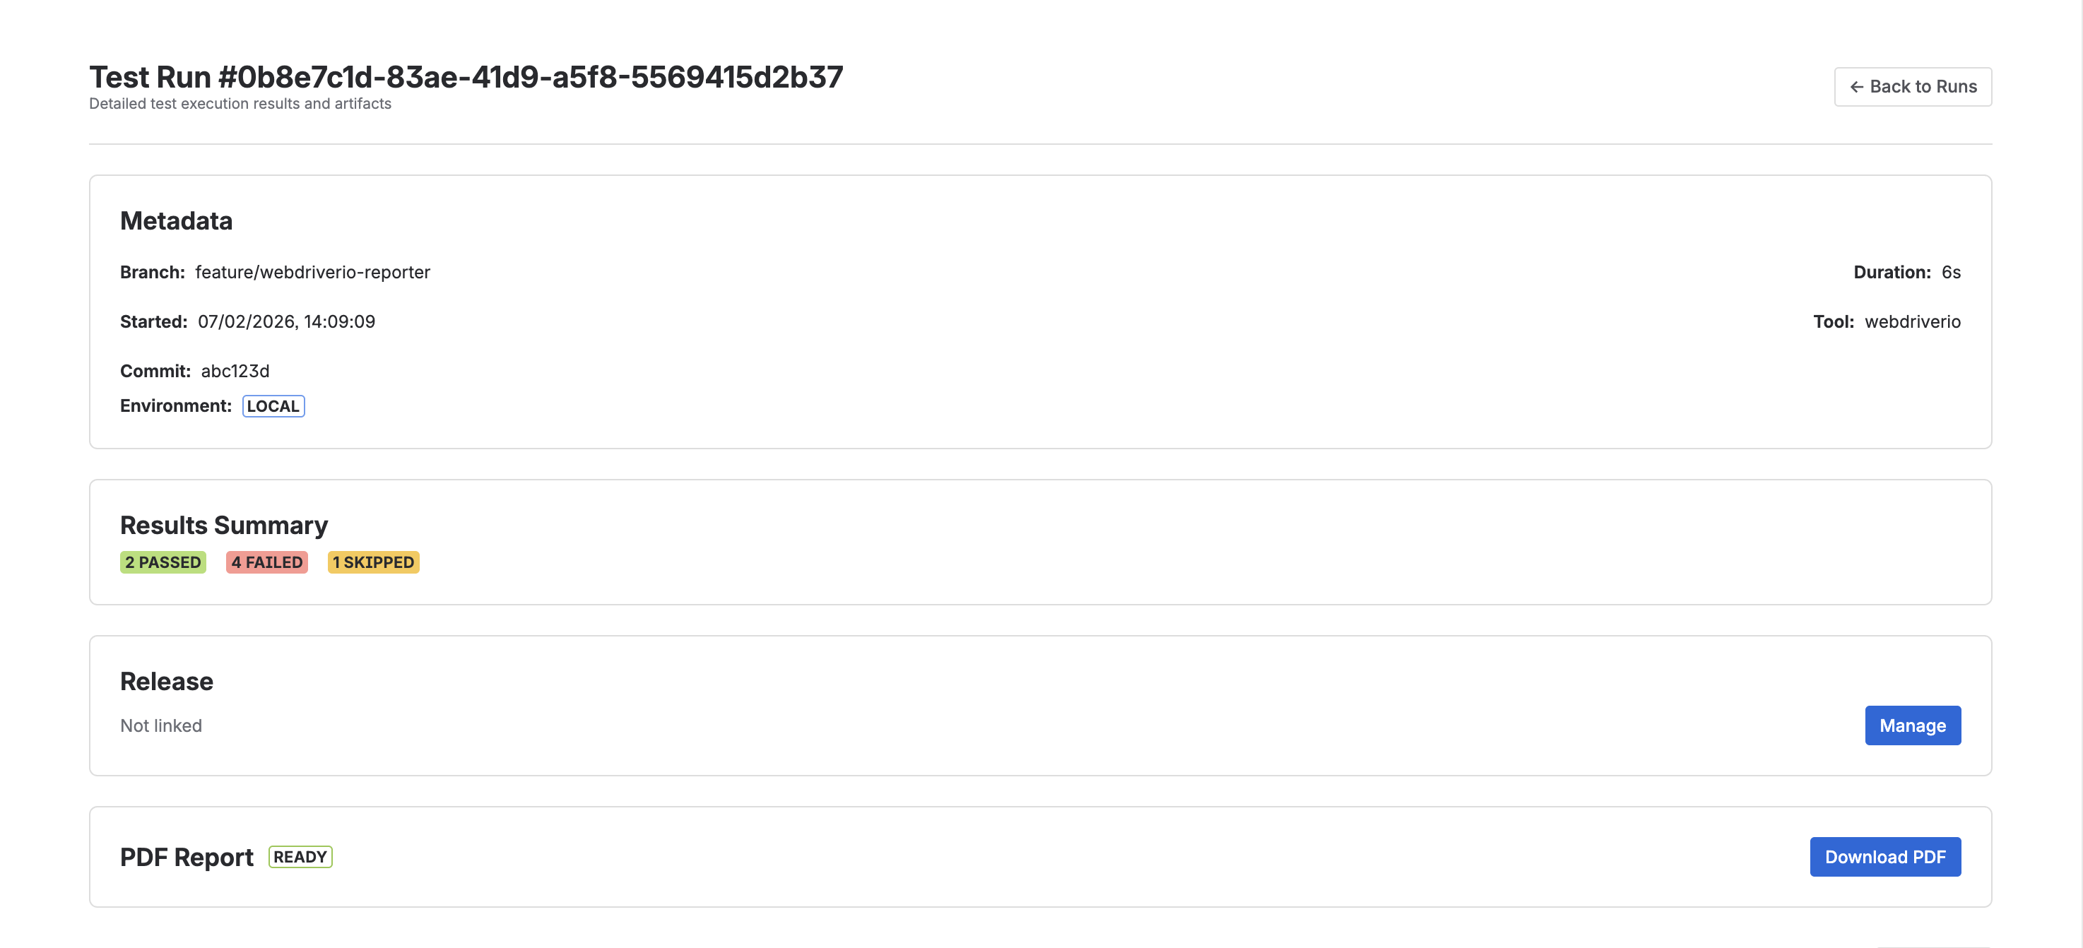
Task: Click the Started timestamp value
Action: [x=287, y=321]
